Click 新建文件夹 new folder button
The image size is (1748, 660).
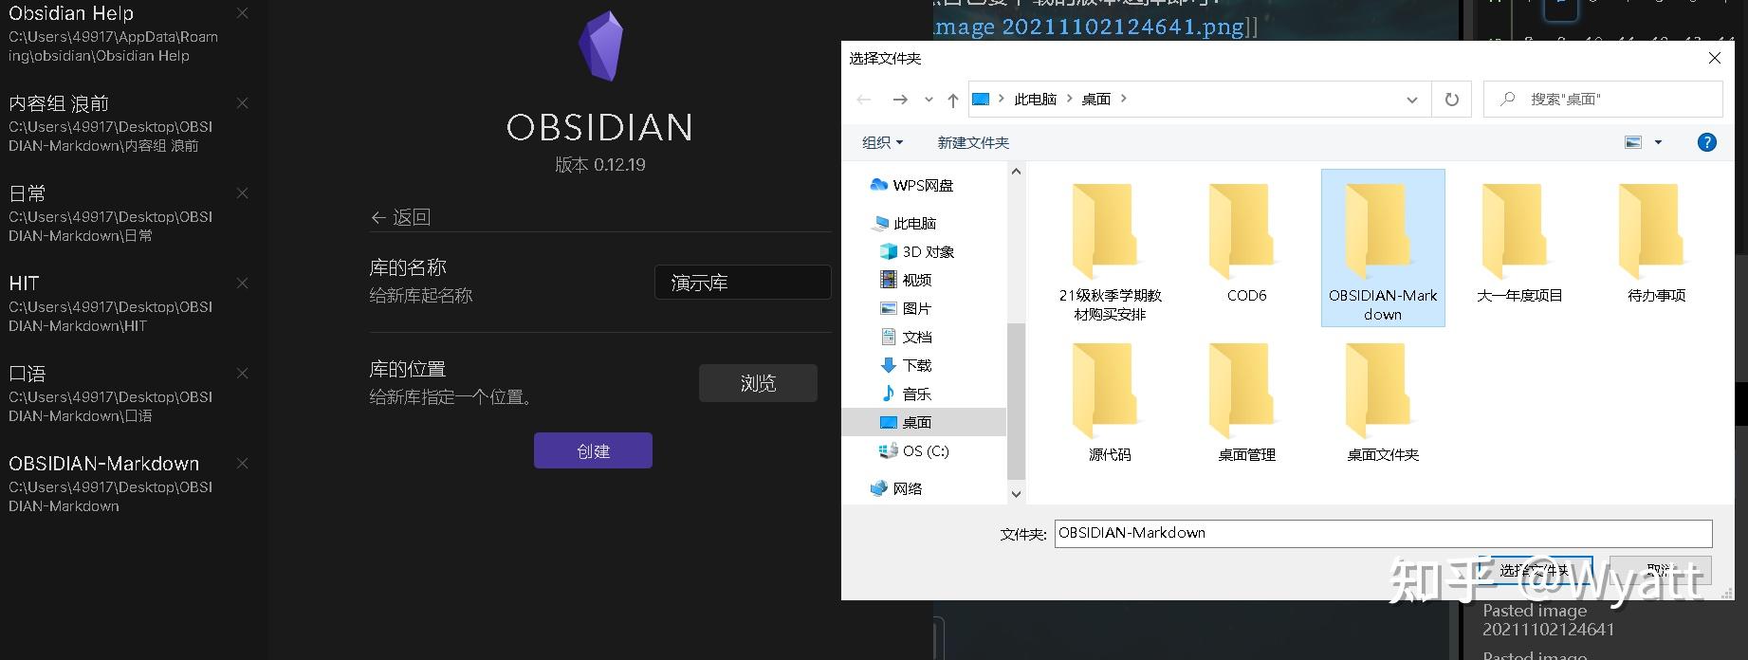tap(973, 142)
